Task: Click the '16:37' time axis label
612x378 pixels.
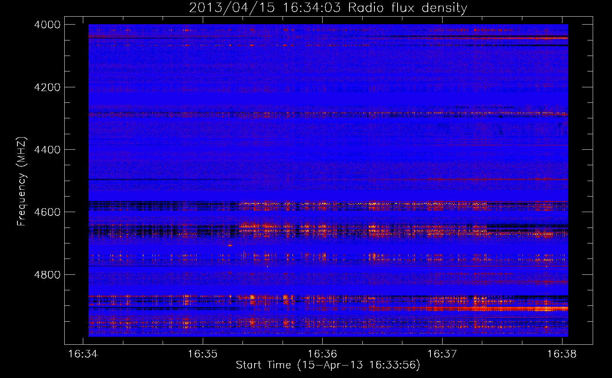Action: (x=442, y=354)
